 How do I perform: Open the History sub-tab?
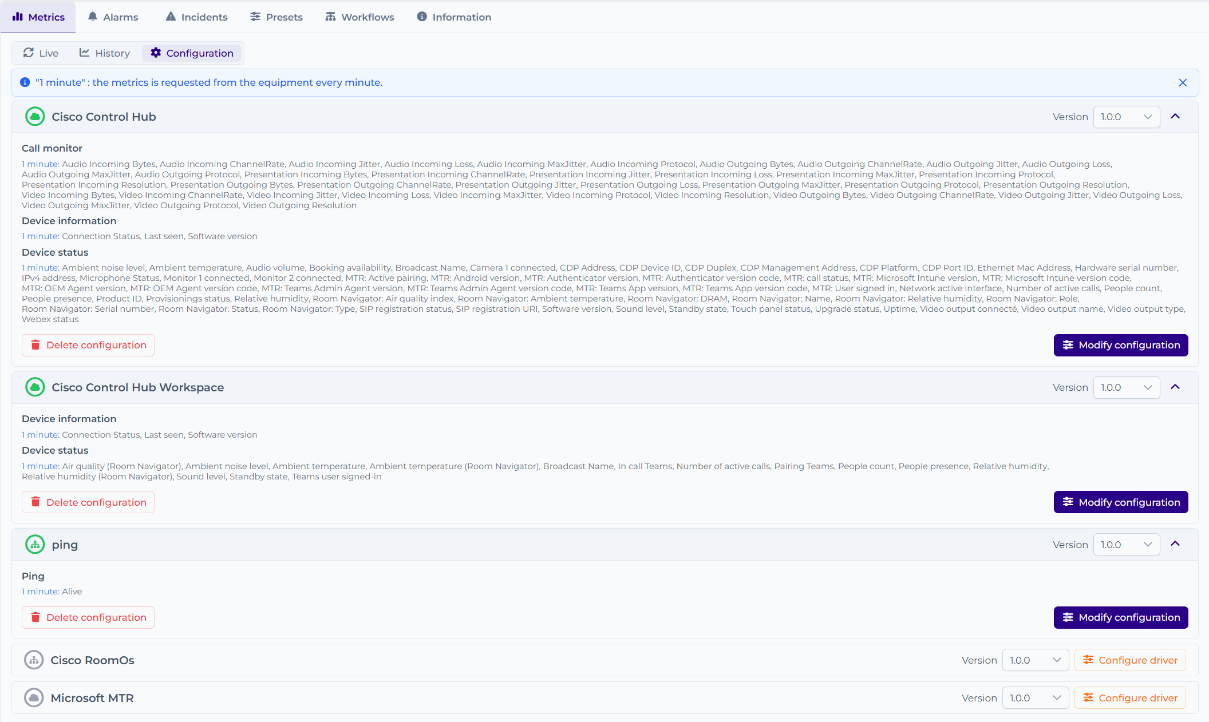[x=105, y=53]
